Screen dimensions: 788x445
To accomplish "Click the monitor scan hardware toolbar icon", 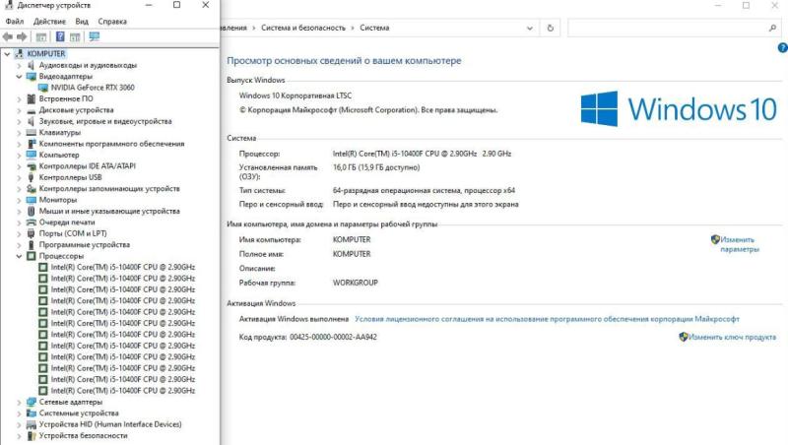I will tap(94, 36).
